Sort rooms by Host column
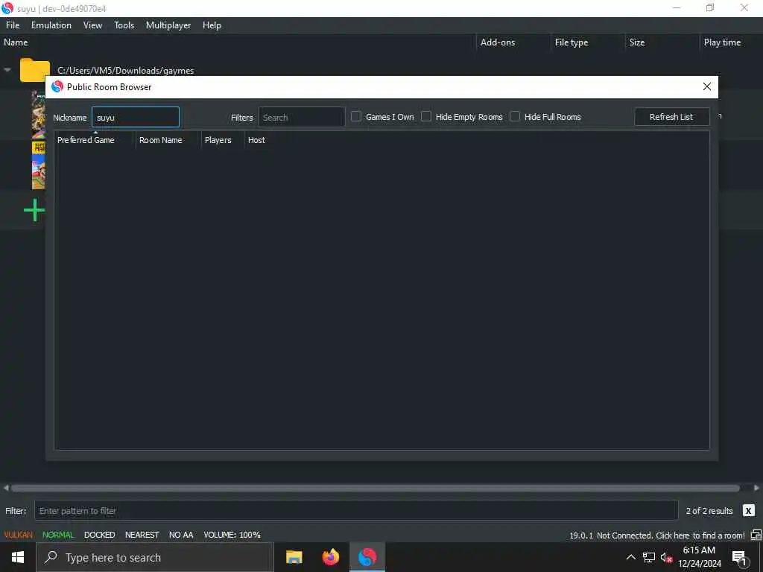Image resolution: width=763 pixels, height=572 pixels. pos(256,140)
